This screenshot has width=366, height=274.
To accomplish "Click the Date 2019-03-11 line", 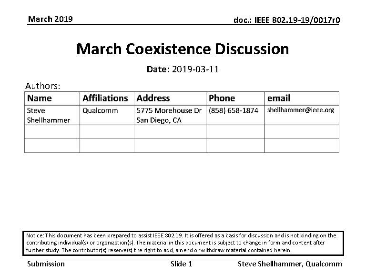I will pos(183,69).
